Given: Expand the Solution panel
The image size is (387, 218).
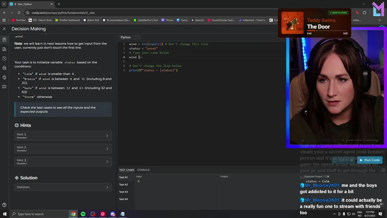Looking at the screenshot, I should [63, 187].
